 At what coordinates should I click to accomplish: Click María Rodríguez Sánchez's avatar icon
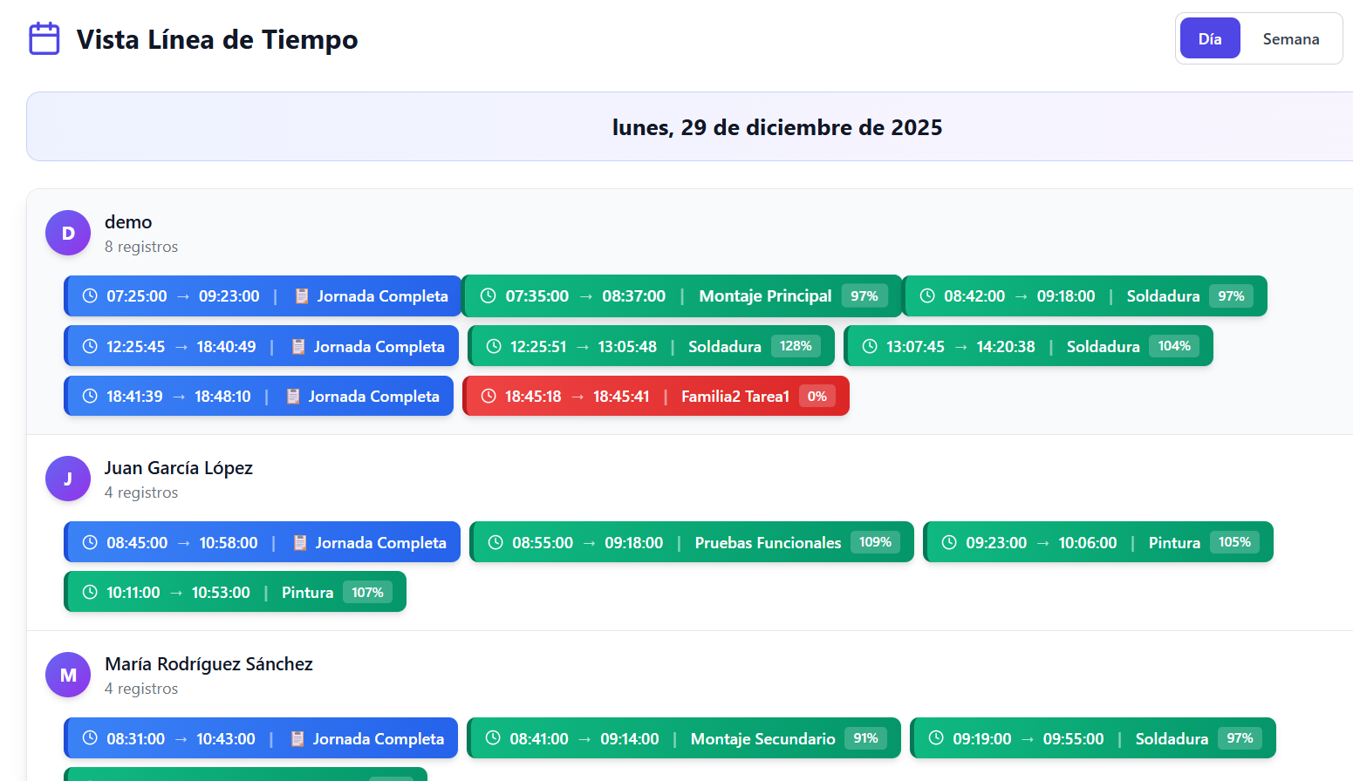pos(68,675)
